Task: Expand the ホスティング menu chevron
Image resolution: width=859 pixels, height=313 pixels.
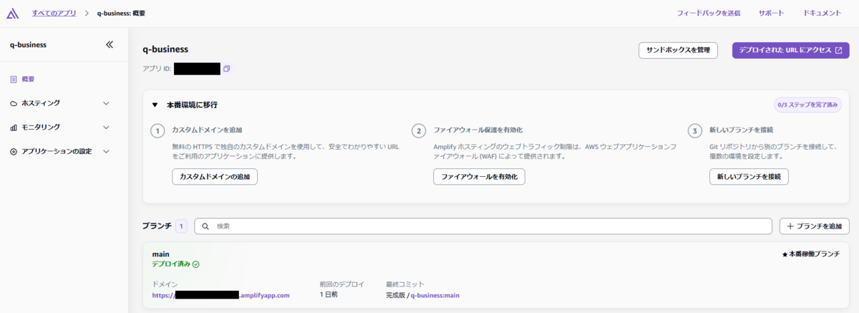Action: pos(107,103)
